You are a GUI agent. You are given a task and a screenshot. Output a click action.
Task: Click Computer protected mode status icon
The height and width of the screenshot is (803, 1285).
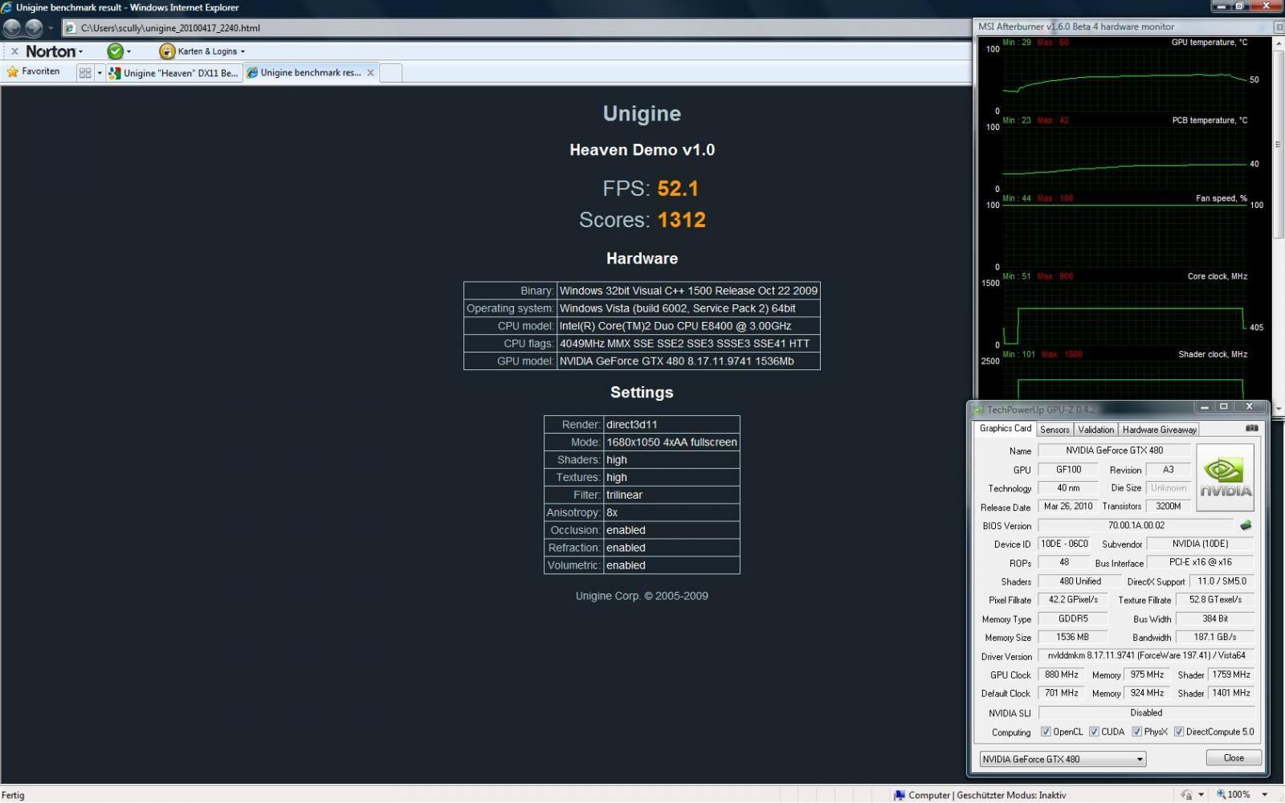click(899, 795)
